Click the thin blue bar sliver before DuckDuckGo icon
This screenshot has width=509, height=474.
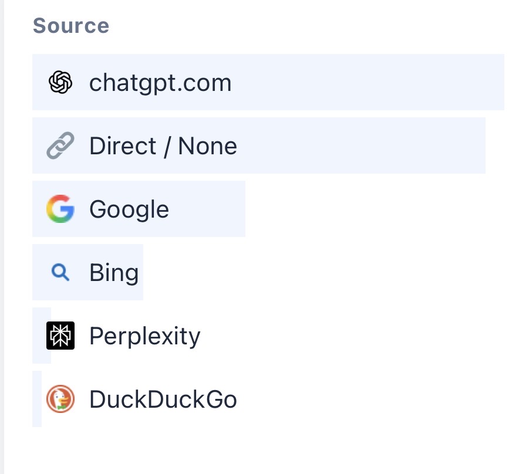tap(36, 399)
